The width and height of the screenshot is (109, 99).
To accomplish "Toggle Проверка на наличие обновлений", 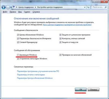I will (x=60, y=55).
